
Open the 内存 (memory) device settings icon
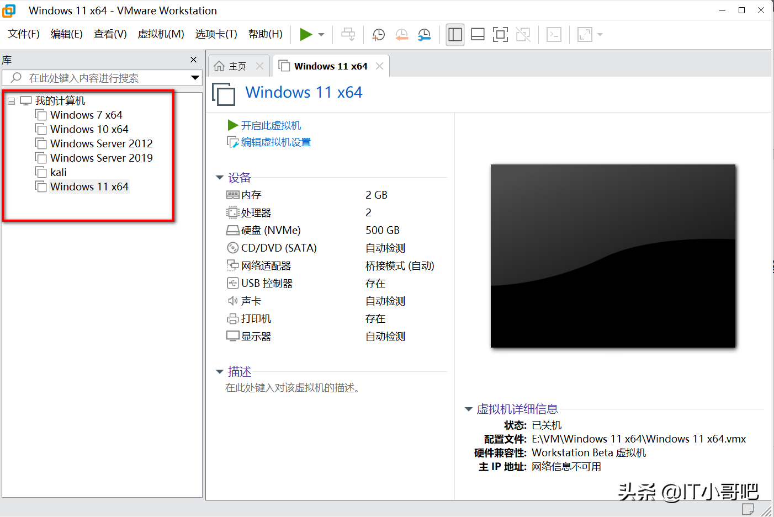tap(232, 194)
